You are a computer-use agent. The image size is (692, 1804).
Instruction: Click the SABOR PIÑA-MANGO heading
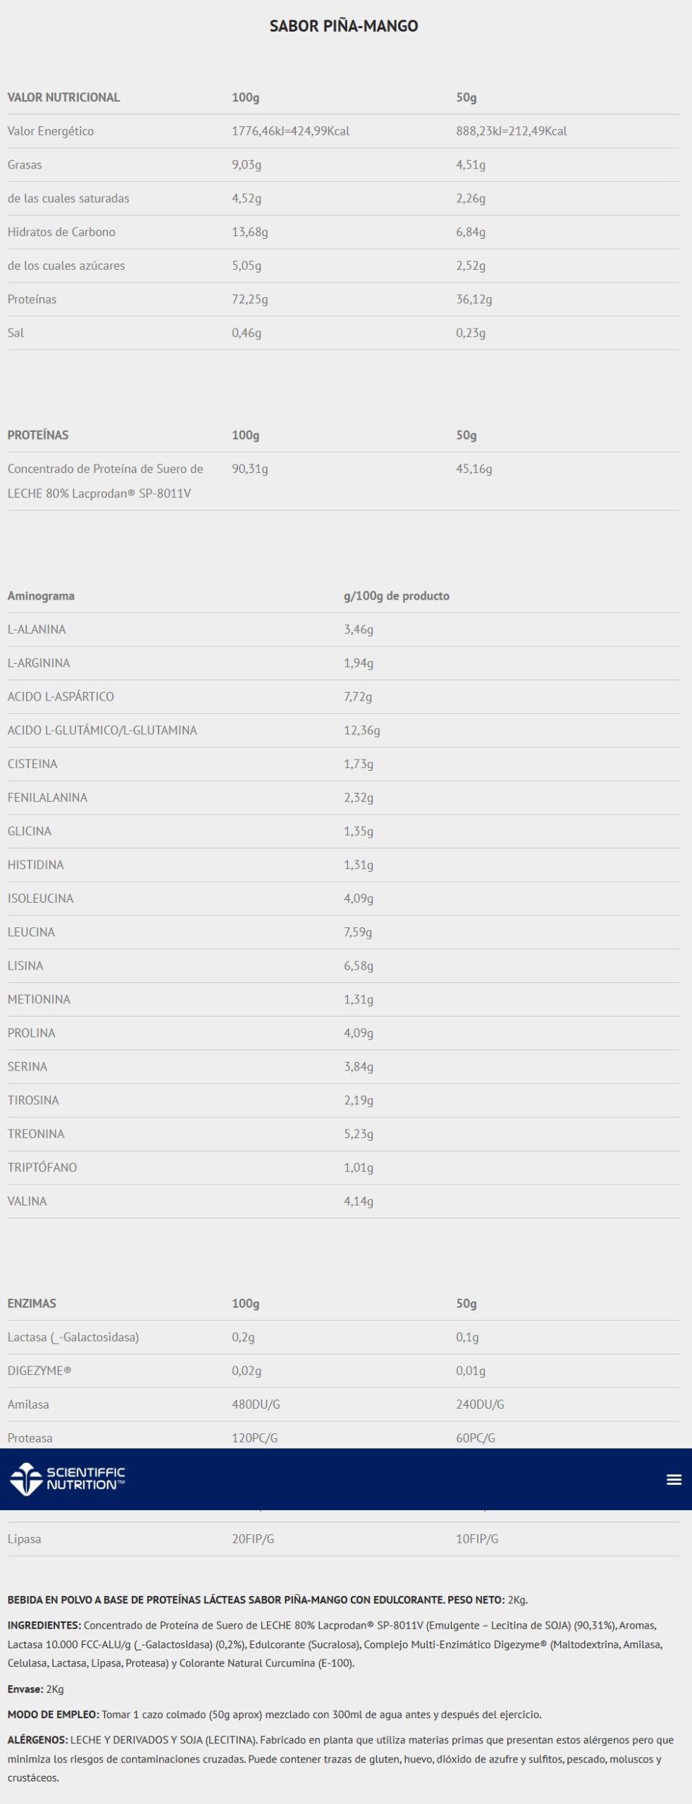(x=344, y=26)
